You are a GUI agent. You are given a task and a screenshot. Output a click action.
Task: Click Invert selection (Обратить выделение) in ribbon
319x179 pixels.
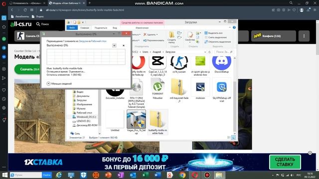coord(217,42)
